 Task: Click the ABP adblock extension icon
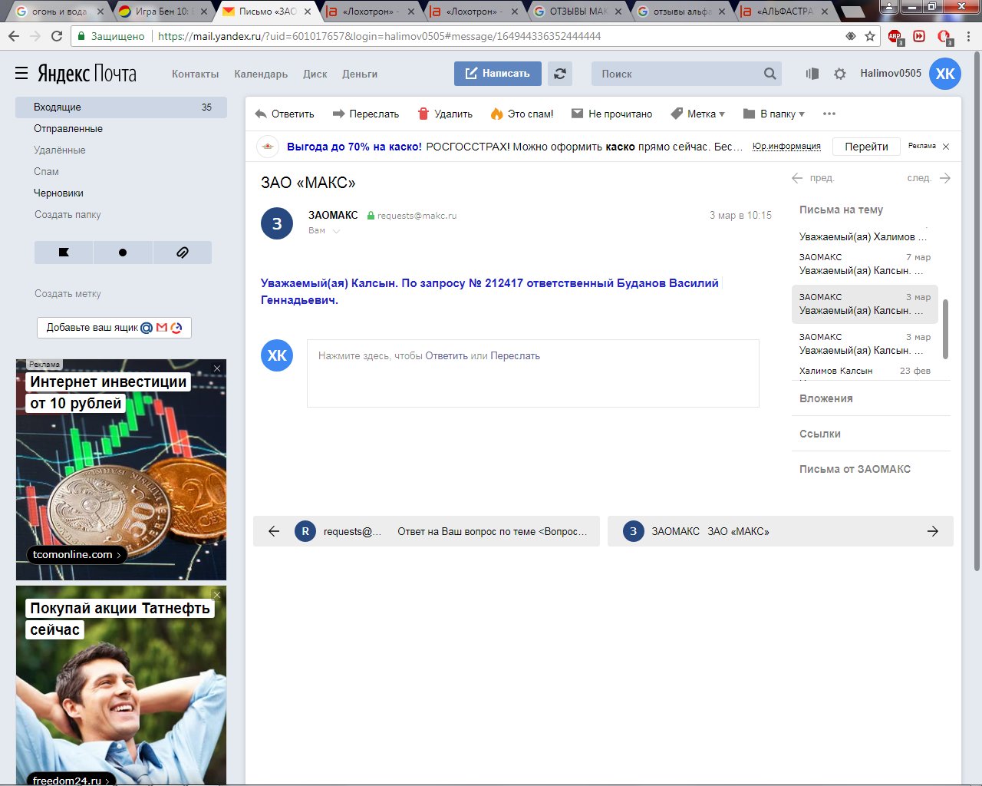(x=895, y=37)
